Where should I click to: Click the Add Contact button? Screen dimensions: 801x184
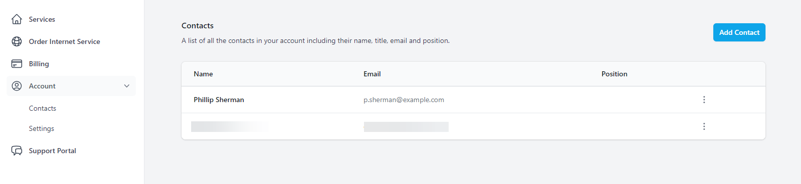739,32
